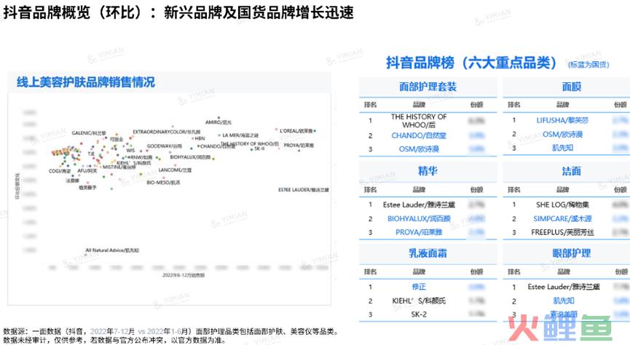The width and height of the screenshot is (630, 345).
Task: Click 修正 in the 乳液面霜 table
Action: (x=419, y=286)
